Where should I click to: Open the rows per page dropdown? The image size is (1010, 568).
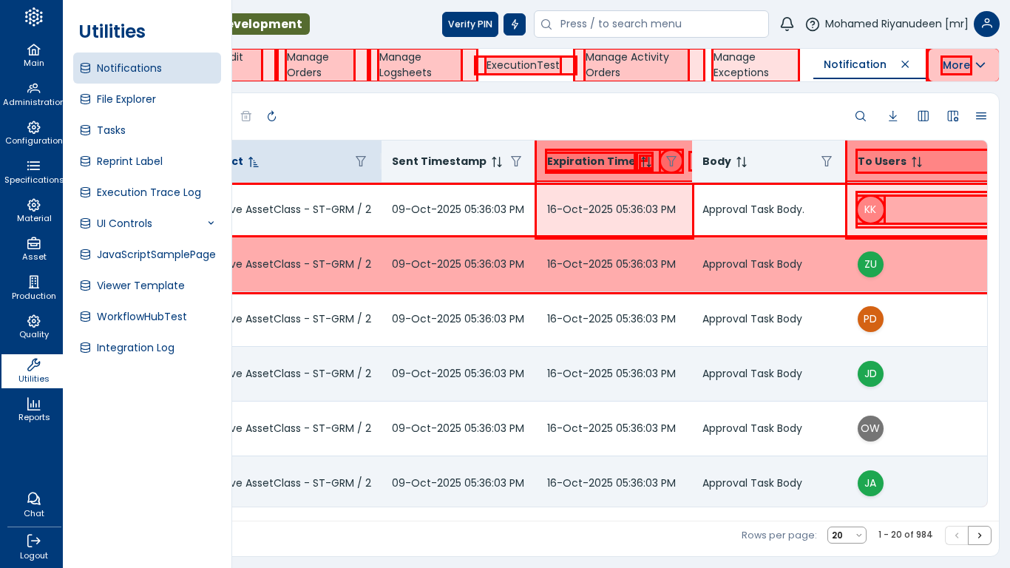tap(846, 535)
